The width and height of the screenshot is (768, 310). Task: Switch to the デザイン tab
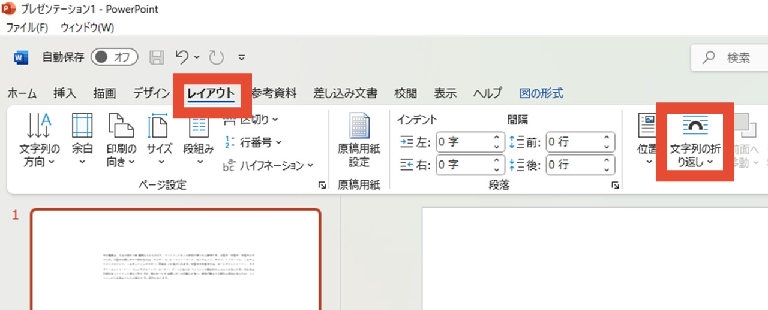[x=151, y=93]
